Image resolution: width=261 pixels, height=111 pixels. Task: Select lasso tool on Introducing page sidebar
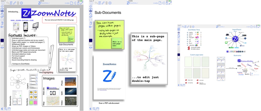(x=2, y=20)
